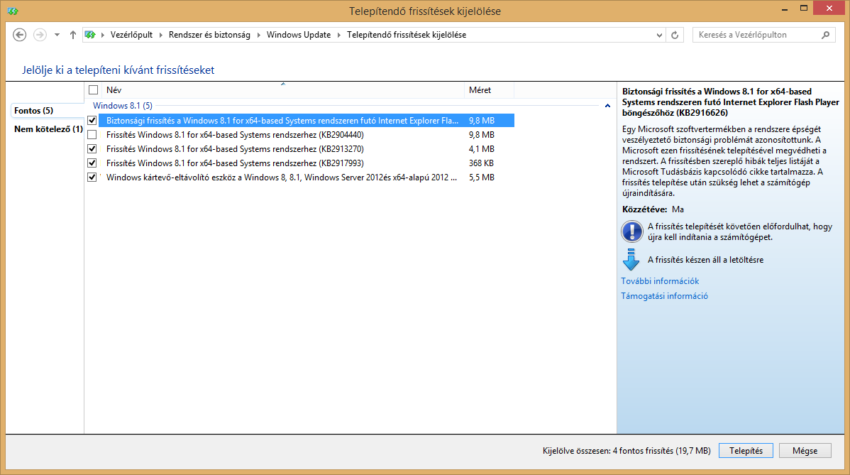The width and height of the screenshot is (850, 475).
Task: Select the KB2904440 update row text
Action: point(235,134)
